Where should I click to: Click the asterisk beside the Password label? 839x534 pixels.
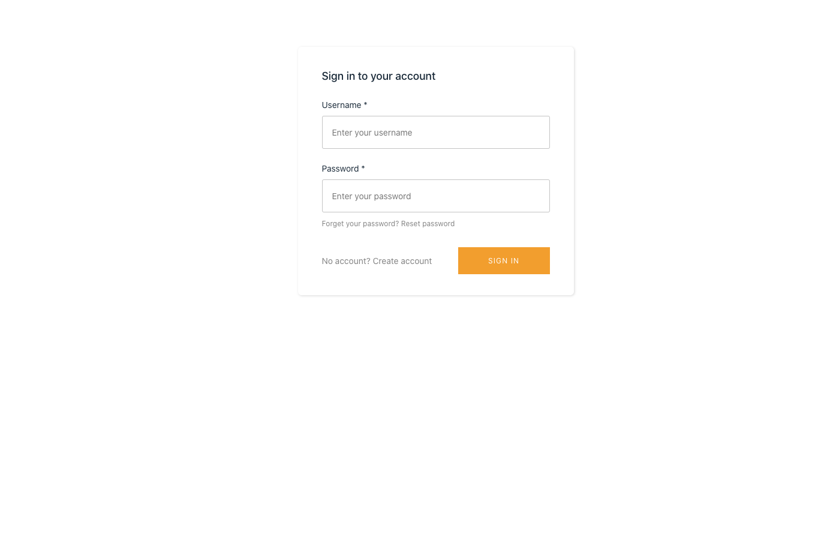click(x=363, y=169)
